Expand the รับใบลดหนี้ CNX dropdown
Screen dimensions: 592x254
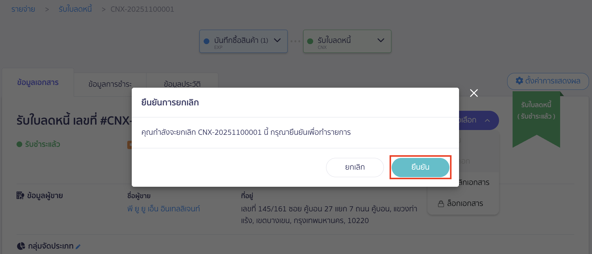(381, 40)
